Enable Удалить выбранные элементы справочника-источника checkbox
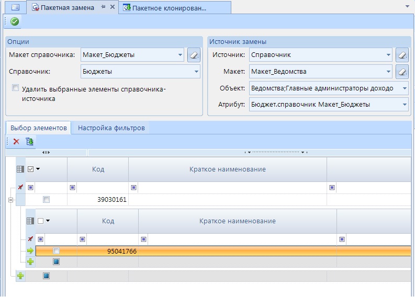The width and height of the screenshot is (415, 297). (x=16, y=88)
